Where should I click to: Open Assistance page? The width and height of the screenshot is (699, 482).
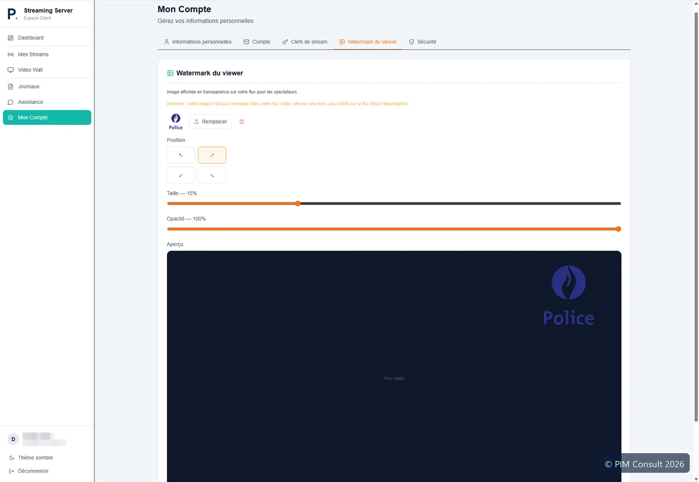tap(47, 102)
